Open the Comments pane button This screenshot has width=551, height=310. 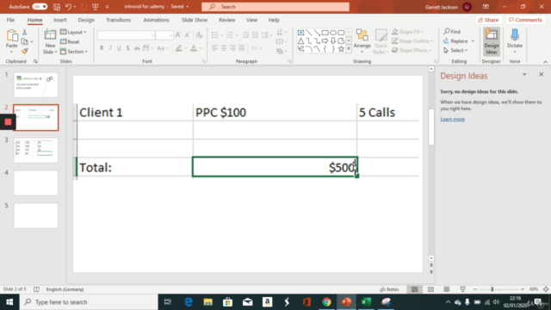point(525,20)
